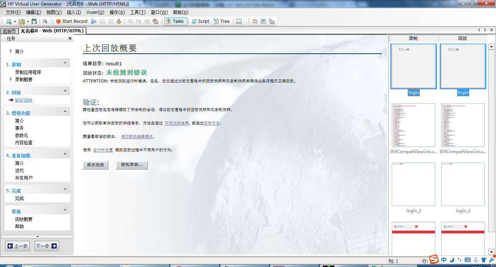Viewport: 496px width, 267px height.
Task: Click the 验证回放 link
Action: [x=24, y=100]
